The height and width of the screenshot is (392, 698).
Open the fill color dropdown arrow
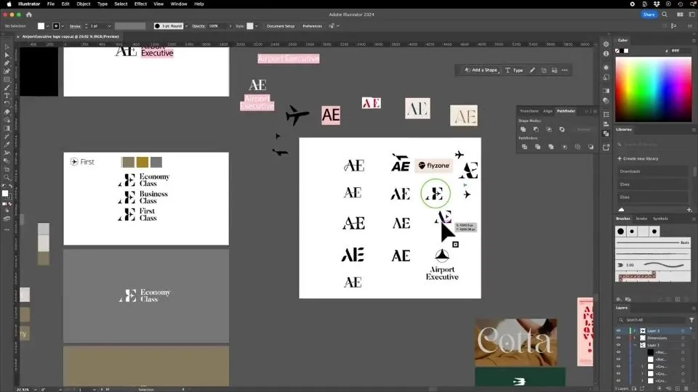[x=48, y=26]
